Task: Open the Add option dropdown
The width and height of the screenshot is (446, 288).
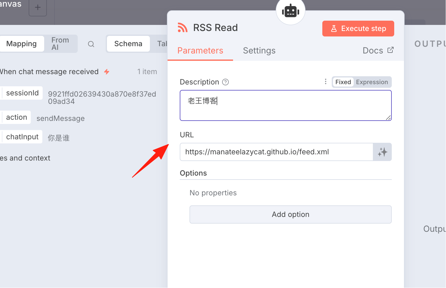Action: tap(291, 214)
